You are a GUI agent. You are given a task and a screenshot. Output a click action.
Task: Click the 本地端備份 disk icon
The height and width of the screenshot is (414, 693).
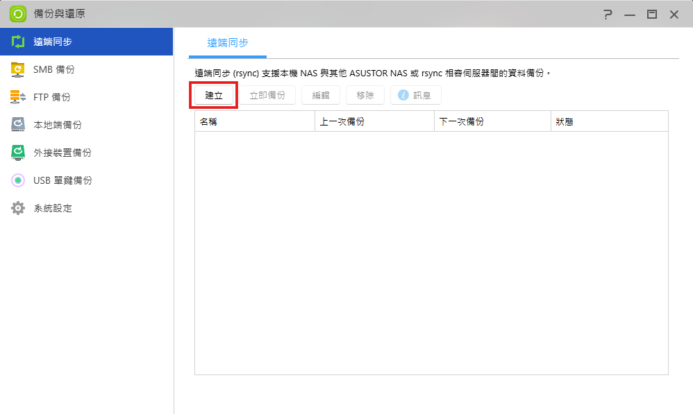[17, 124]
